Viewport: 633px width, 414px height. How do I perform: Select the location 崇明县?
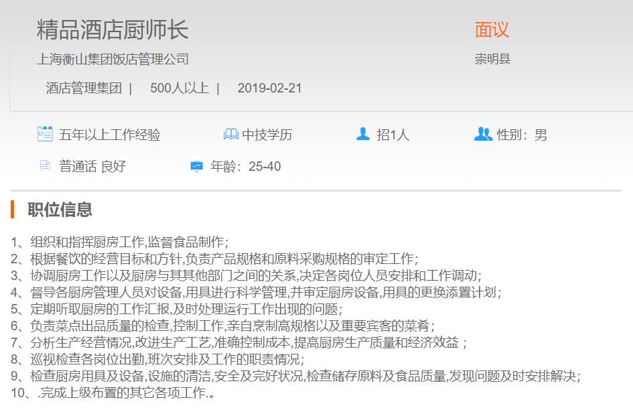[492, 59]
